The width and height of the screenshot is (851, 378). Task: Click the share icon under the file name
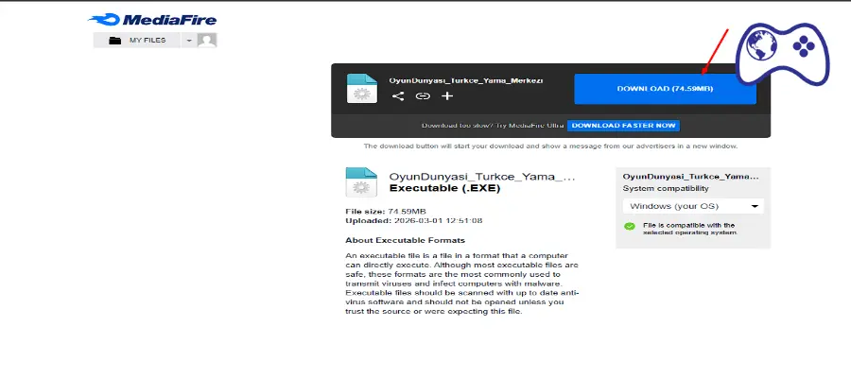click(x=398, y=96)
